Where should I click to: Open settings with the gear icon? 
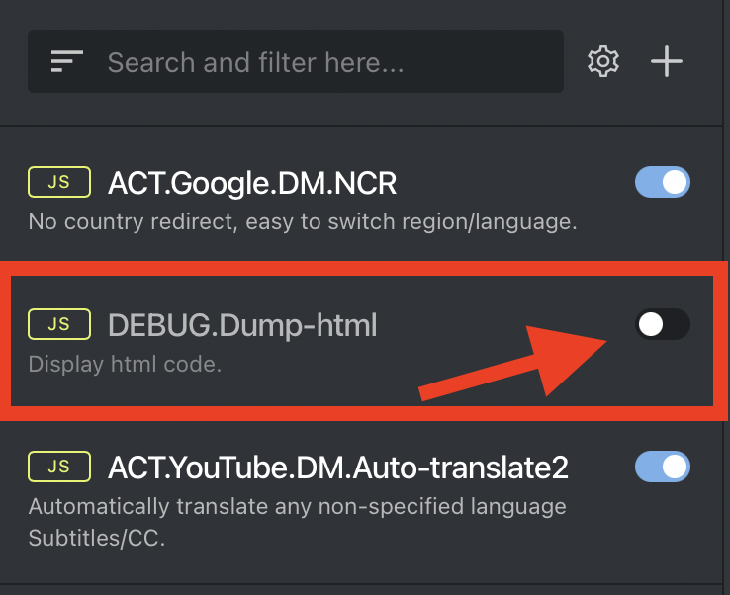click(x=603, y=61)
